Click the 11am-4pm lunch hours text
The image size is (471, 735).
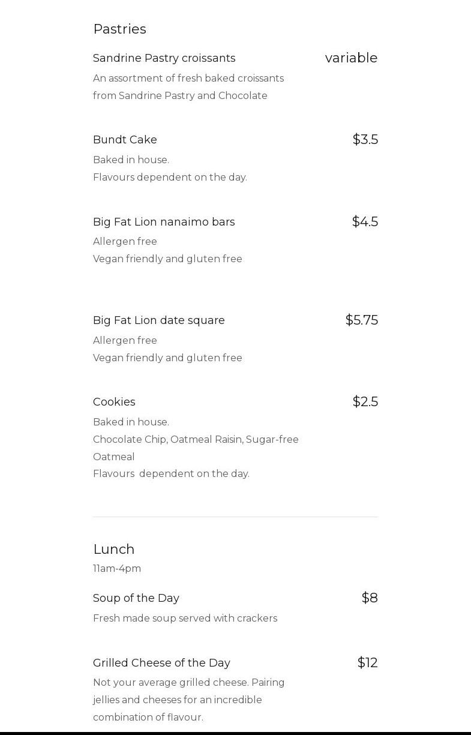click(117, 568)
